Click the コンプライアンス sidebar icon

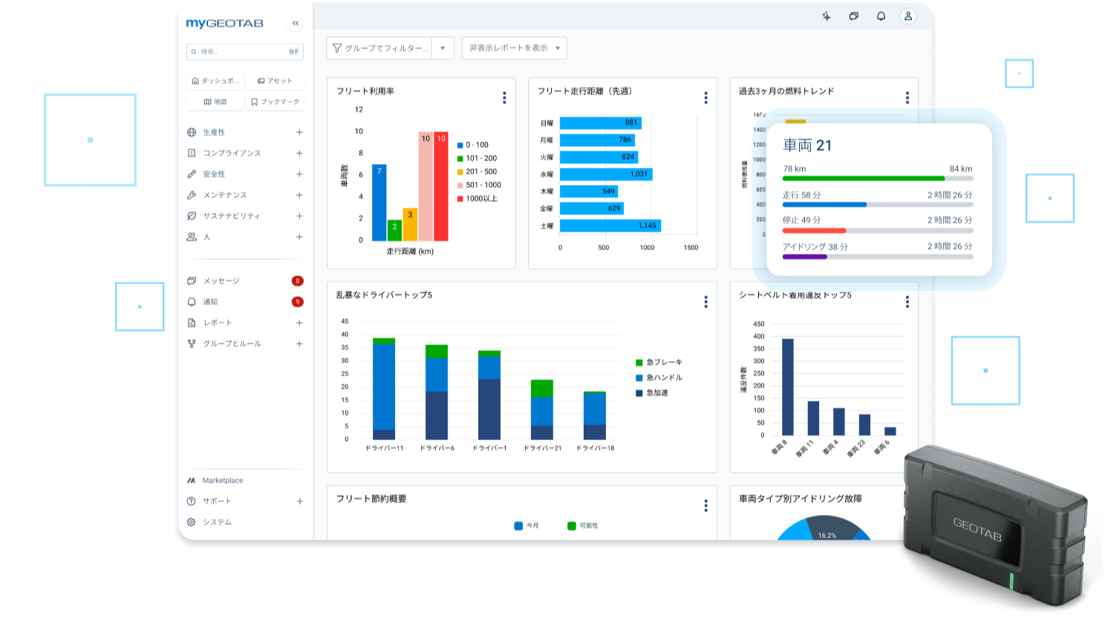(x=192, y=153)
